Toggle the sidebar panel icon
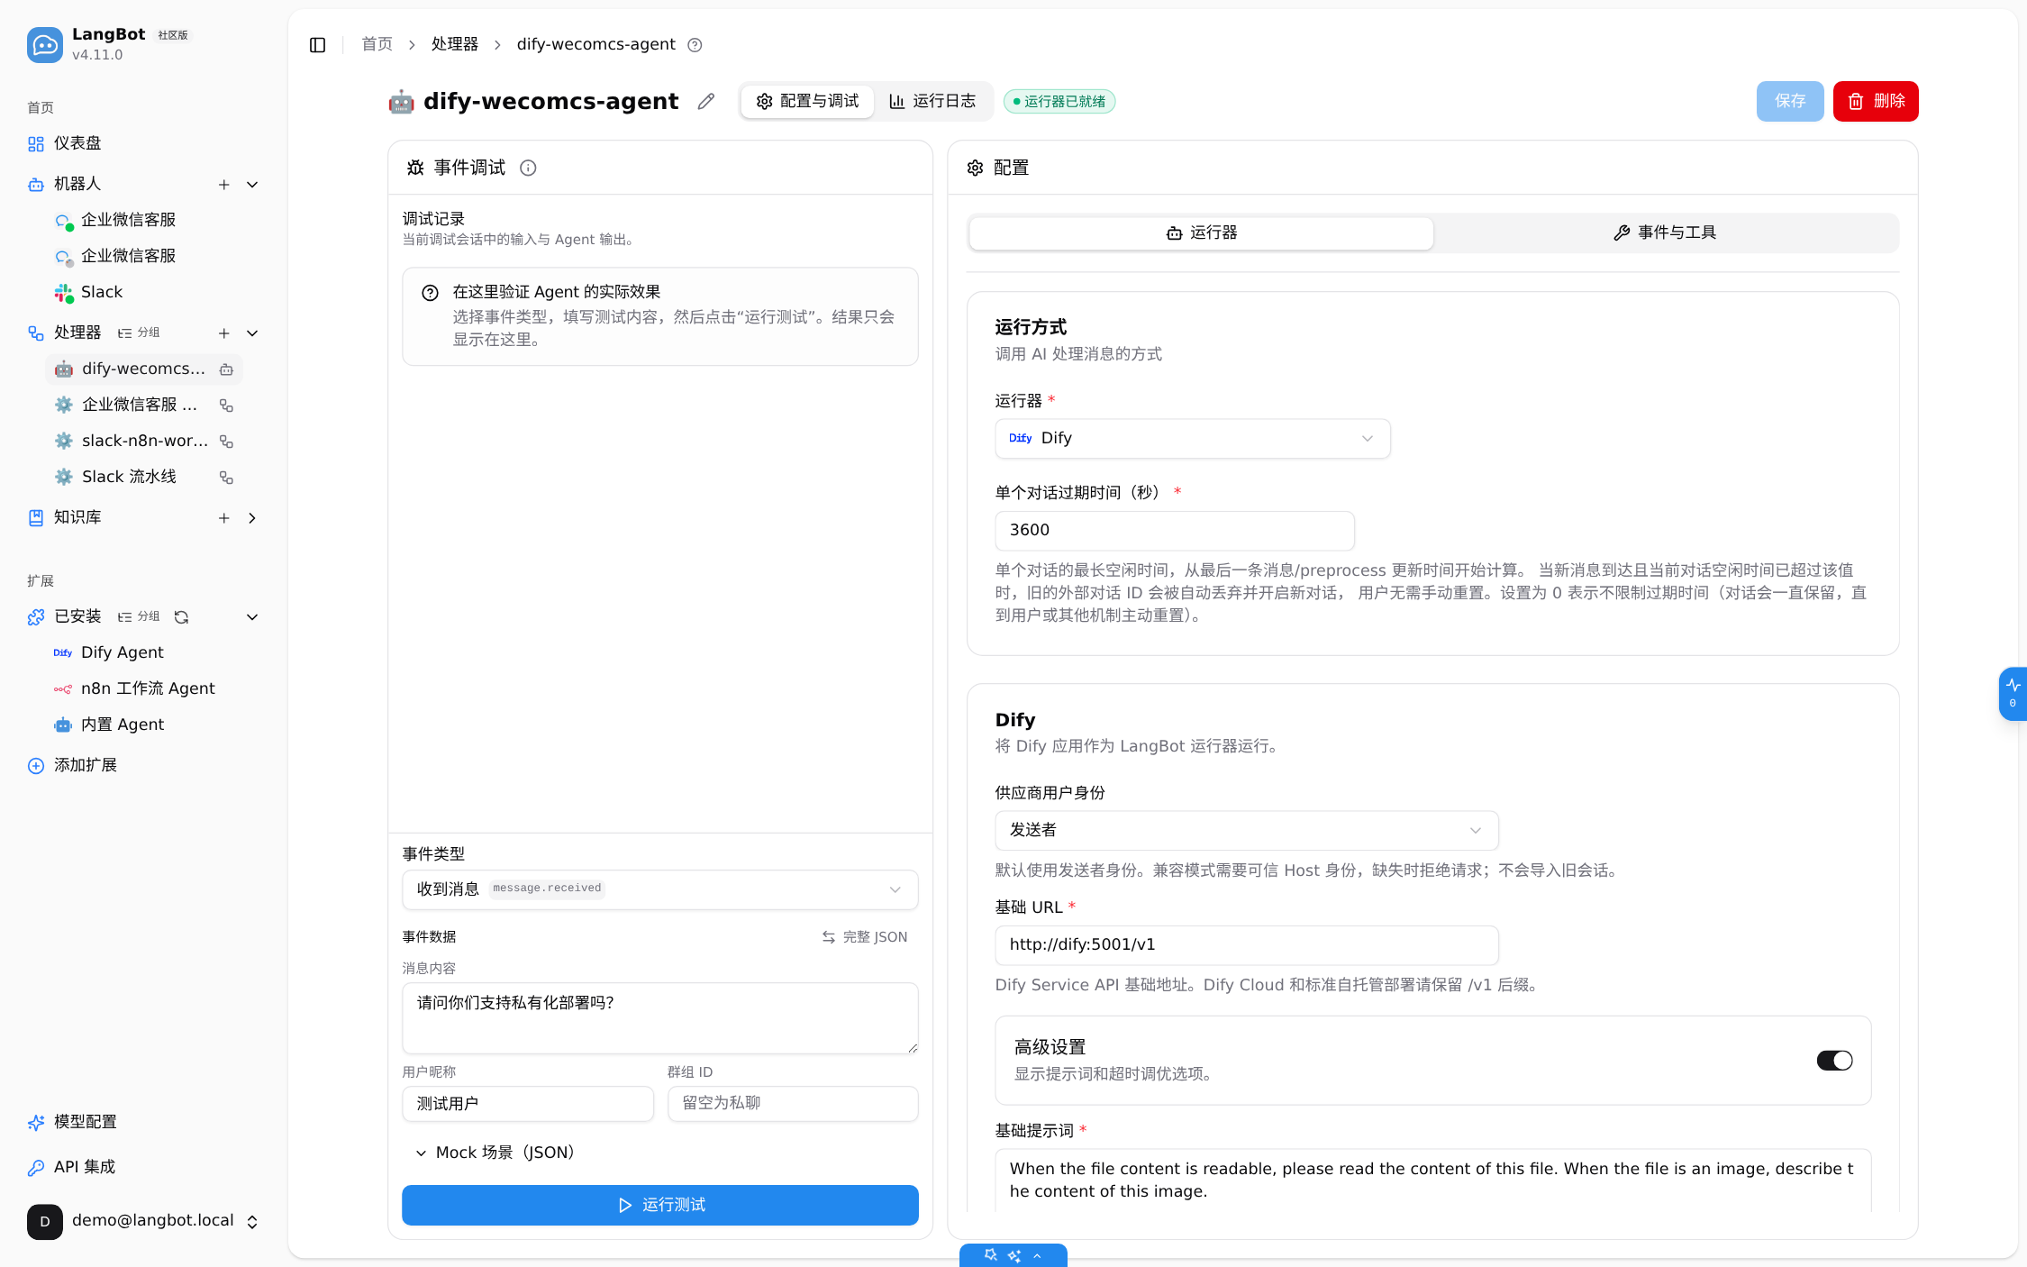 317,45
